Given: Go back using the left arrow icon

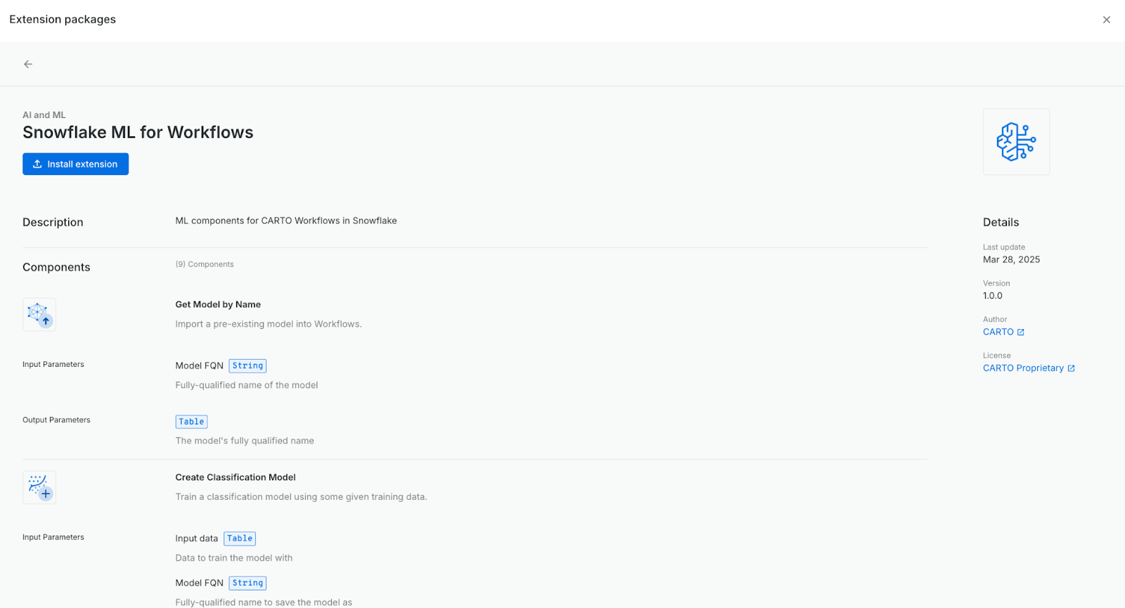Looking at the screenshot, I should point(28,64).
